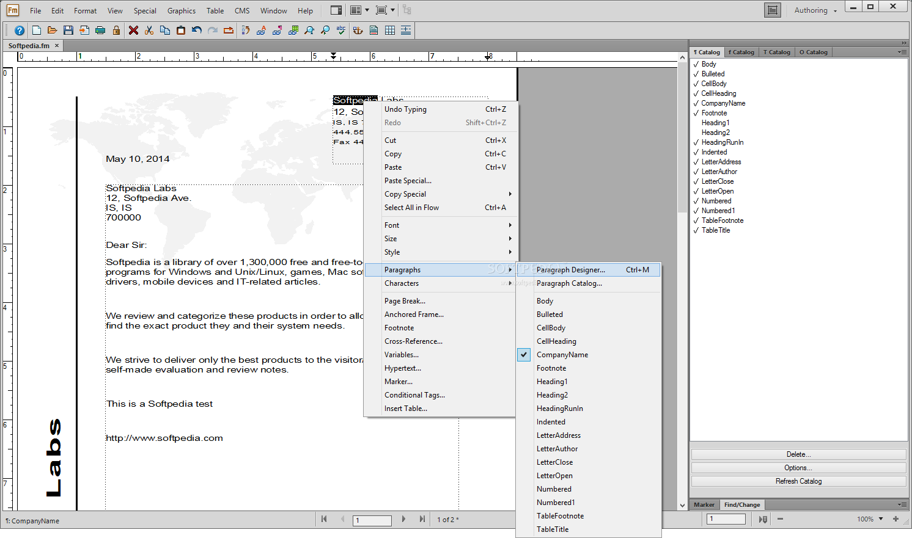Choose Insert Table... from context menu

[441, 409]
